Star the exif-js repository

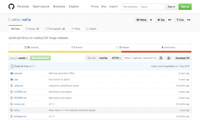161,20
